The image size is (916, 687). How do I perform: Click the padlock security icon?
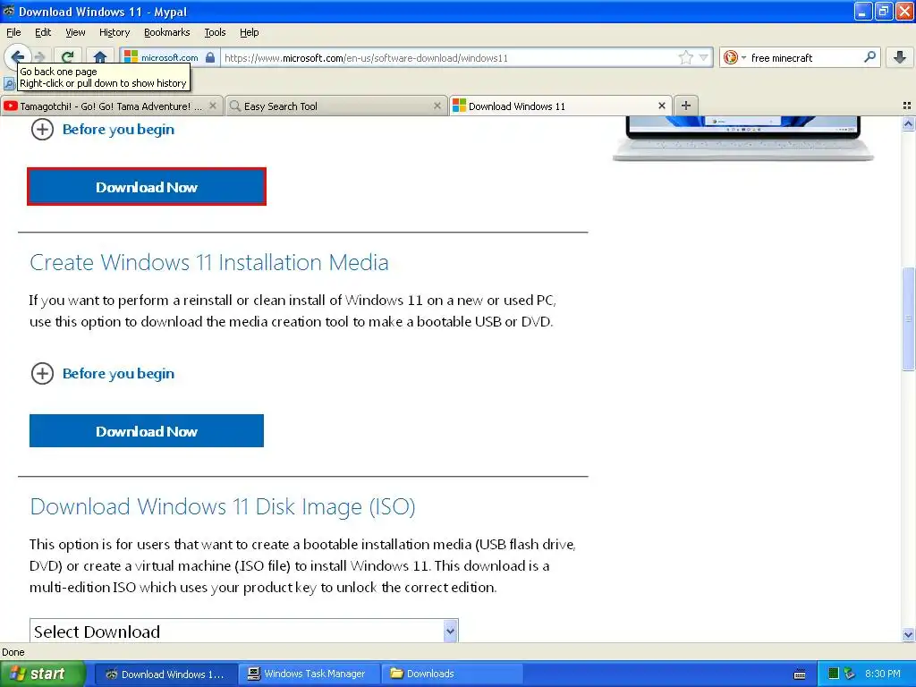210,57
